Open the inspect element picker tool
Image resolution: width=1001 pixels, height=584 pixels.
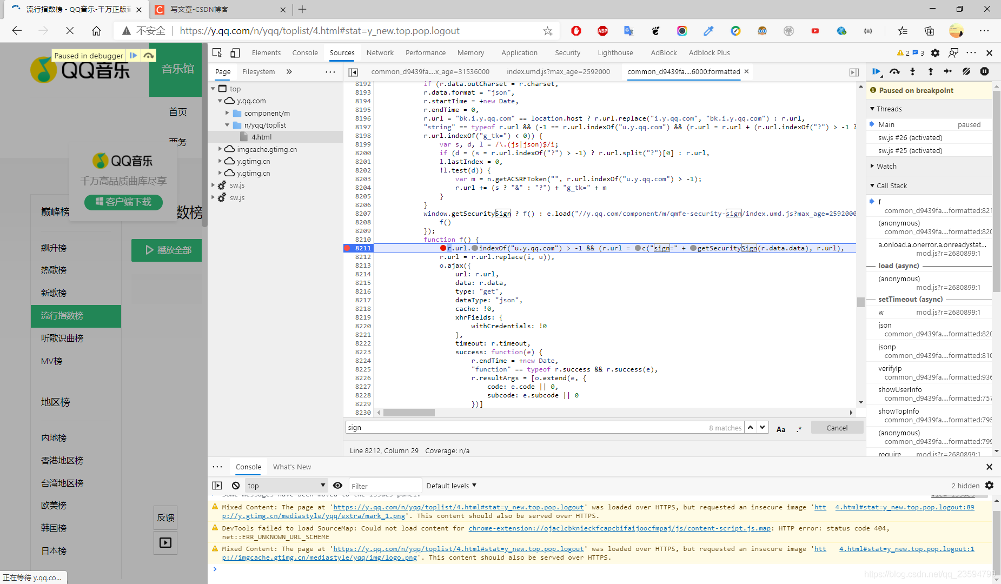217,52
